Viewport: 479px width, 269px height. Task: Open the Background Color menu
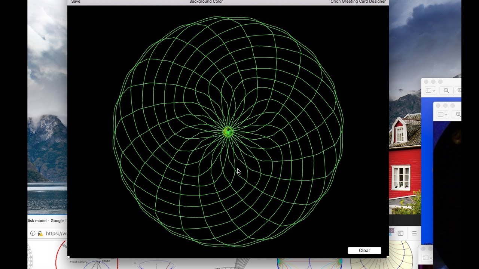coord(206,2)
